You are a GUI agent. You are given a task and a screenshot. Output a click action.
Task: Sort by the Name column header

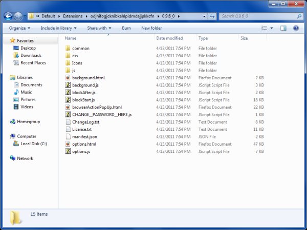(71, 38)
